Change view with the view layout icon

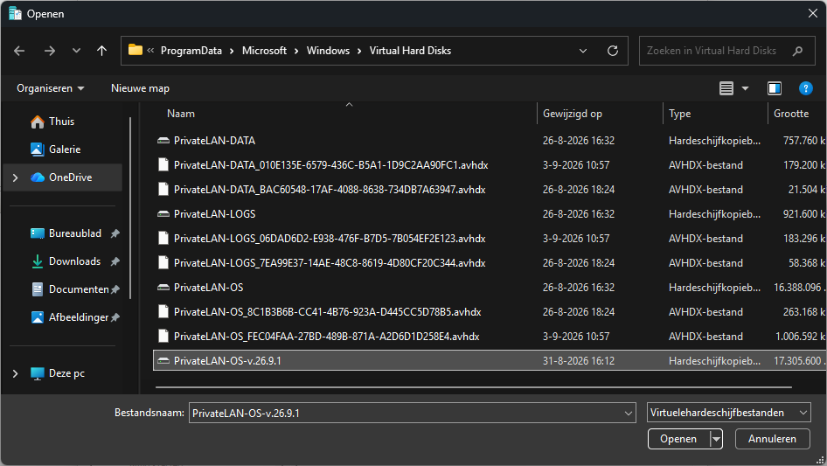pyautogui.click(x=726, y=88)
